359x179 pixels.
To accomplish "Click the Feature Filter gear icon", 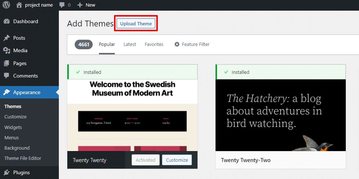I will 177,44.
